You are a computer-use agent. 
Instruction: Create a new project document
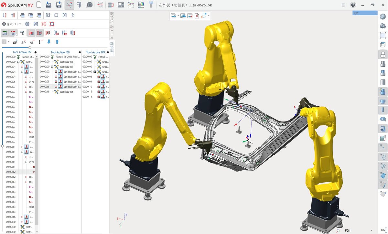38,5
